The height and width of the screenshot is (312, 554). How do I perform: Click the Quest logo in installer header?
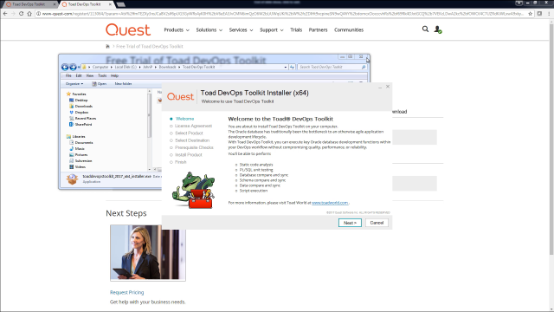click(x=180, y=96)
